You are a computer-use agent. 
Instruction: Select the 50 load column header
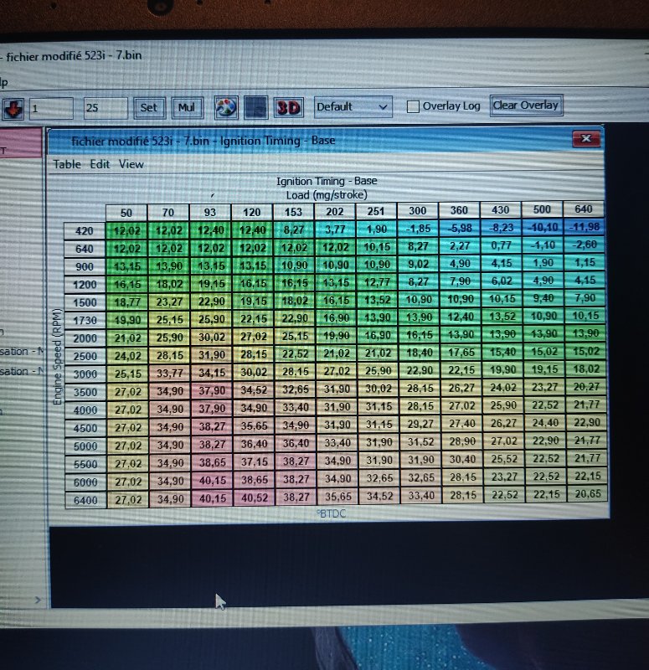[126, 213]
